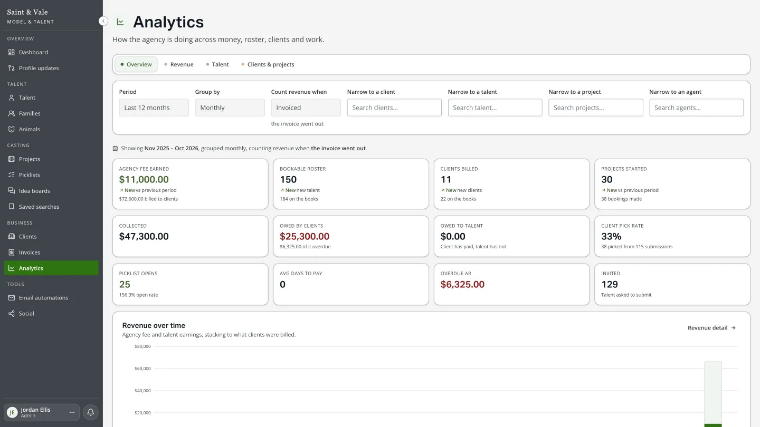Open the Count revenue when dropdown
This screenshot has height=427, width=760.
point(306,108)
